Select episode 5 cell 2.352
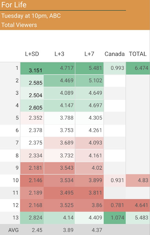The height and width of the screenshot is (235, 150). coord(32,118)
